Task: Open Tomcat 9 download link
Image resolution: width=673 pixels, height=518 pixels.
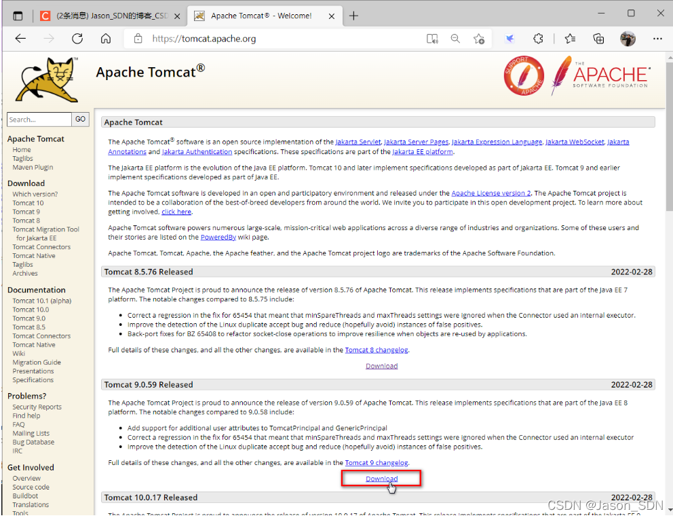Action: point(26,212)
